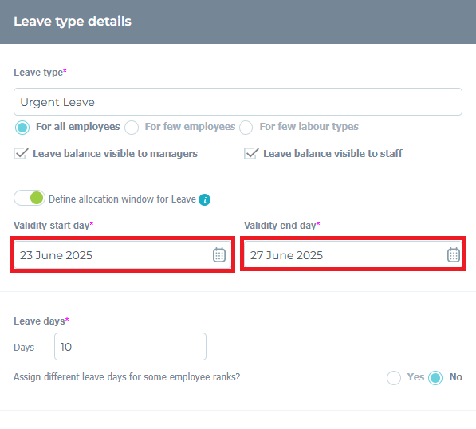Click the allocation window info icon

tap(205, 199)
